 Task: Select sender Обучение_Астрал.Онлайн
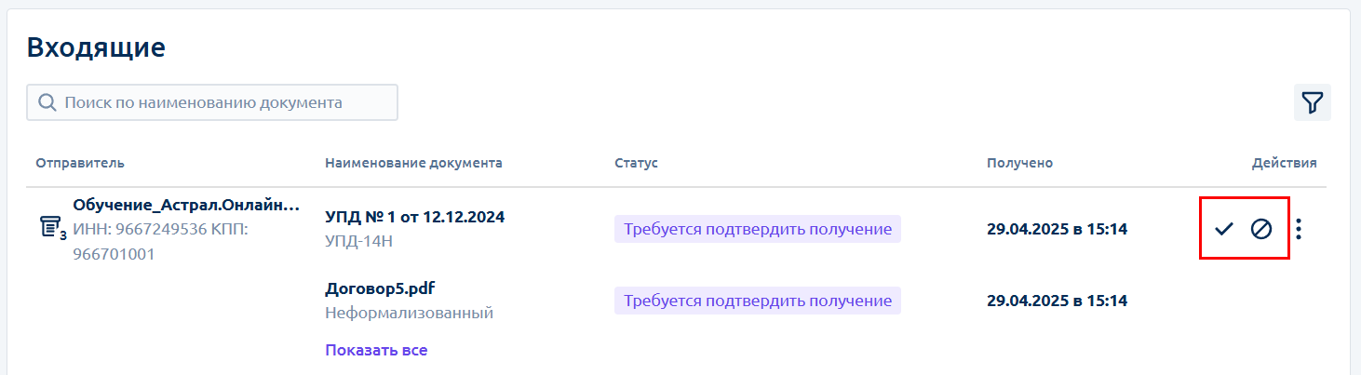point(186,205)
